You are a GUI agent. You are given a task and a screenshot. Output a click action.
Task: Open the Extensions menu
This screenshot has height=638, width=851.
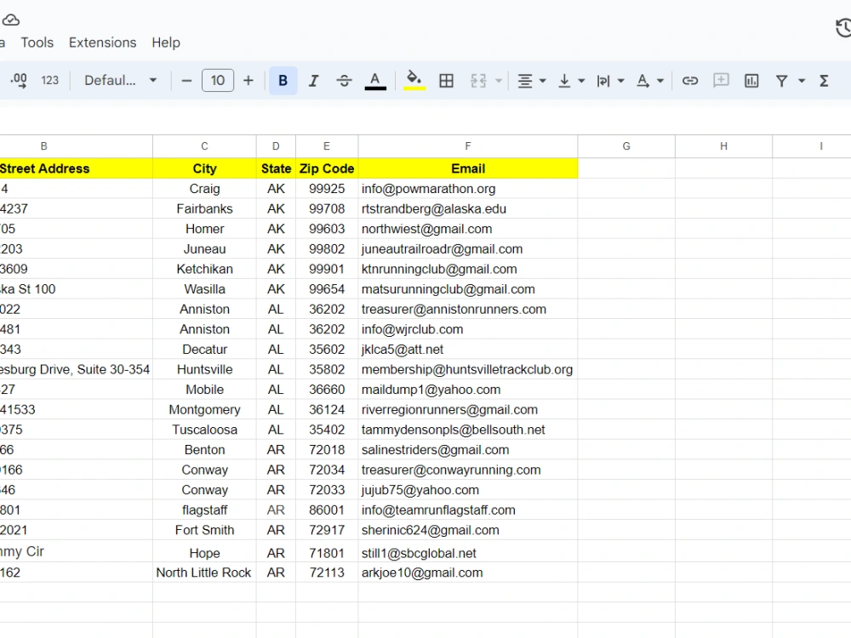(103, 43)
